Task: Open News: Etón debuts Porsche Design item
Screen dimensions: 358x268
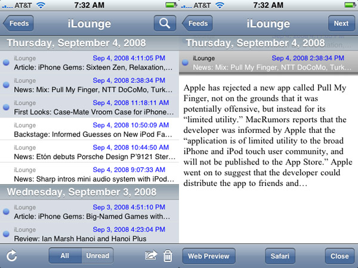Action: 89,151
